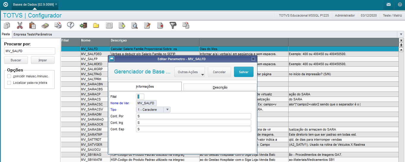The width and height of the screenshot is (405, 162).
Task: Click the Cancelar button
Action: [x=219, y=72]
